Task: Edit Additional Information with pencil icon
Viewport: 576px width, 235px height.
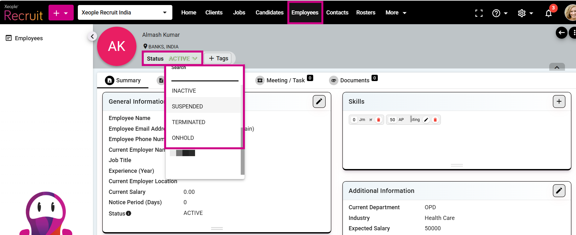Action: (559, 191)
